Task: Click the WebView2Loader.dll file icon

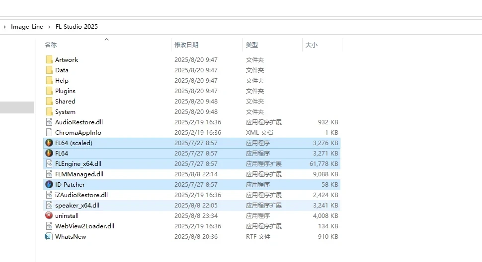Action: [x=49, y=226]
